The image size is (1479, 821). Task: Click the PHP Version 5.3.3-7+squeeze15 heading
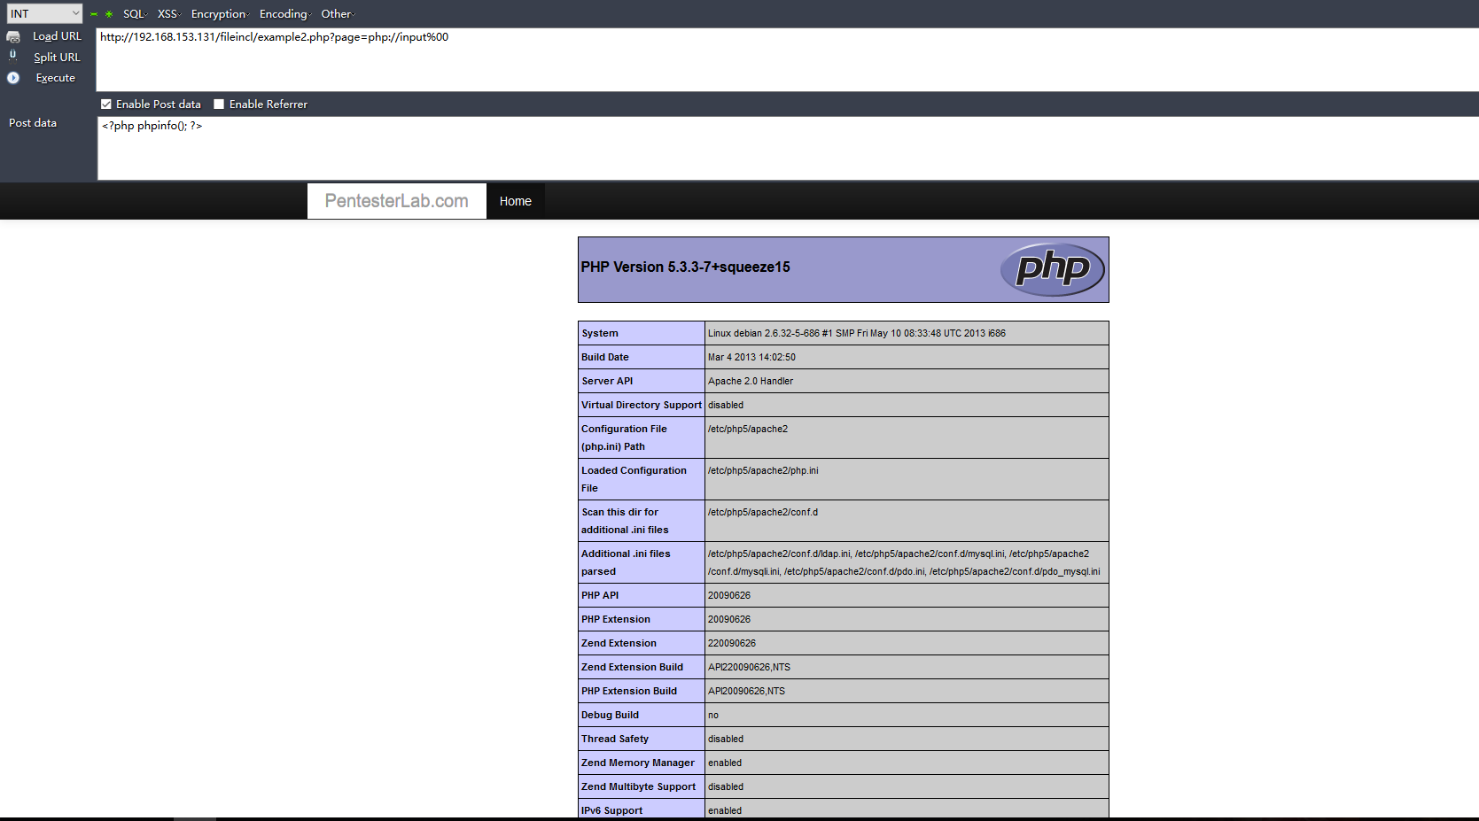click(685, 267)
